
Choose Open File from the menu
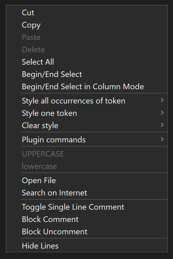click(39, 180)
